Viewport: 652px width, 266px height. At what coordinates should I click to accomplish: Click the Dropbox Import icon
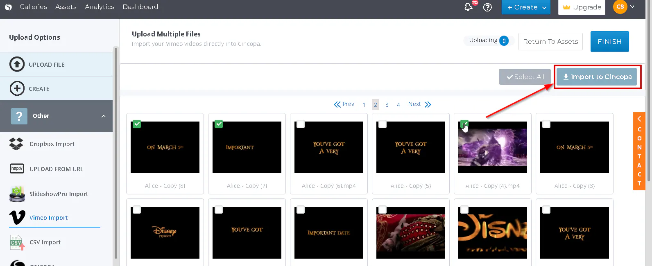(16, 144)
